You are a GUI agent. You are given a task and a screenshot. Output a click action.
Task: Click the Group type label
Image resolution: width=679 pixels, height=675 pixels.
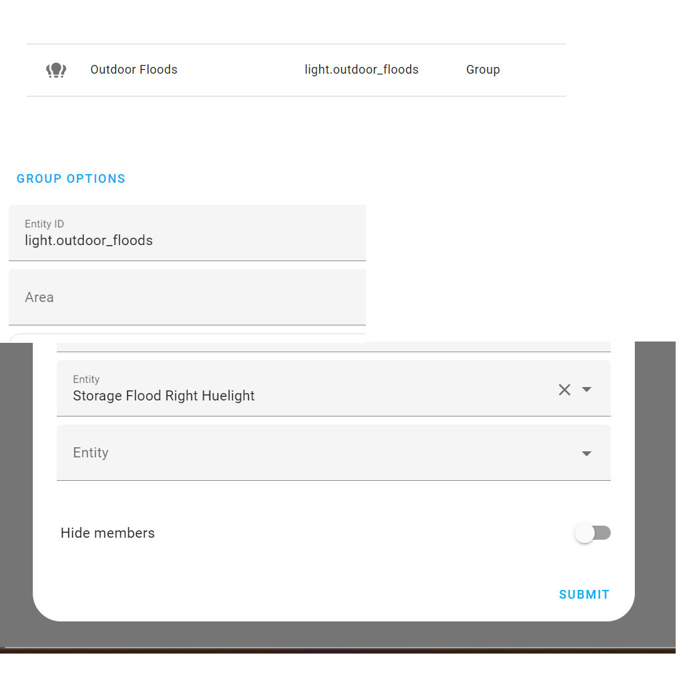pos(483,69)
